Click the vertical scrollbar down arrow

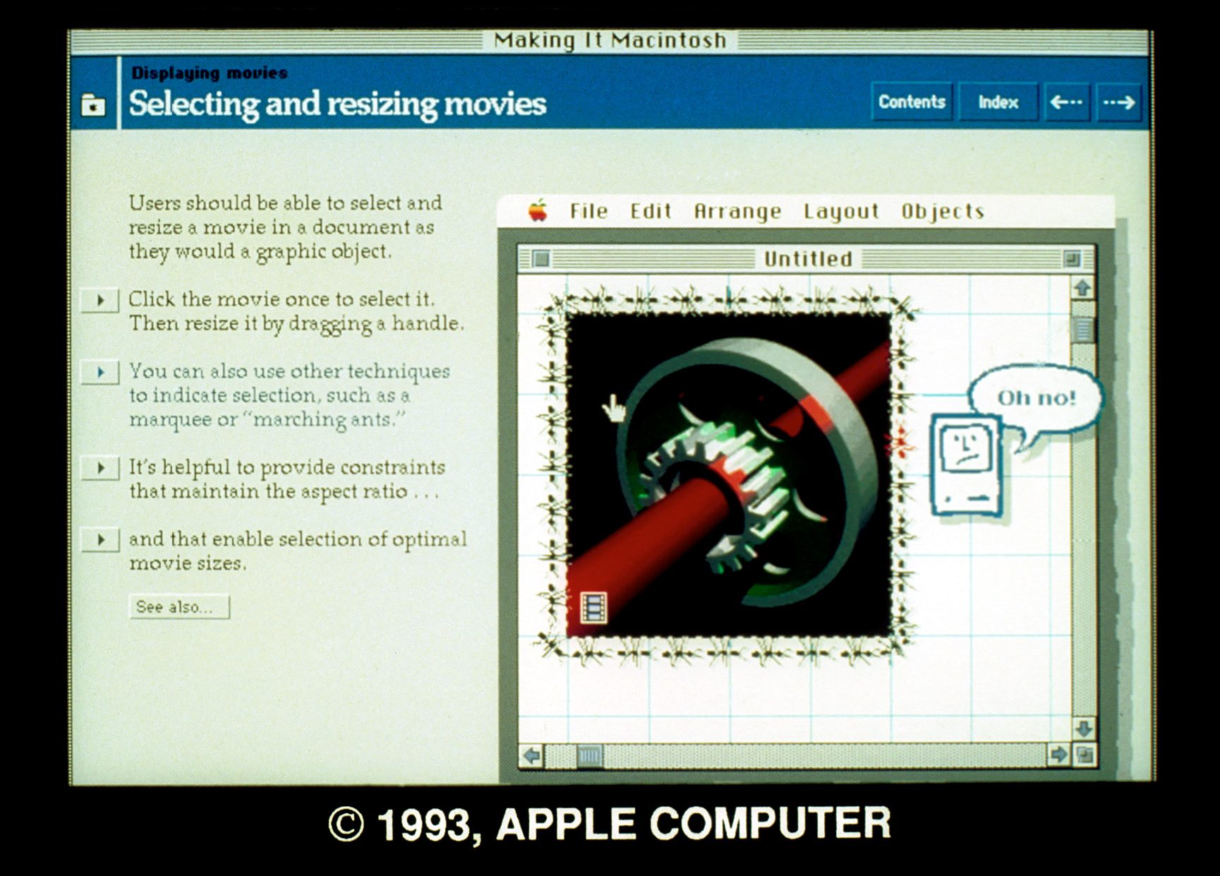(x=1083, y=728)
